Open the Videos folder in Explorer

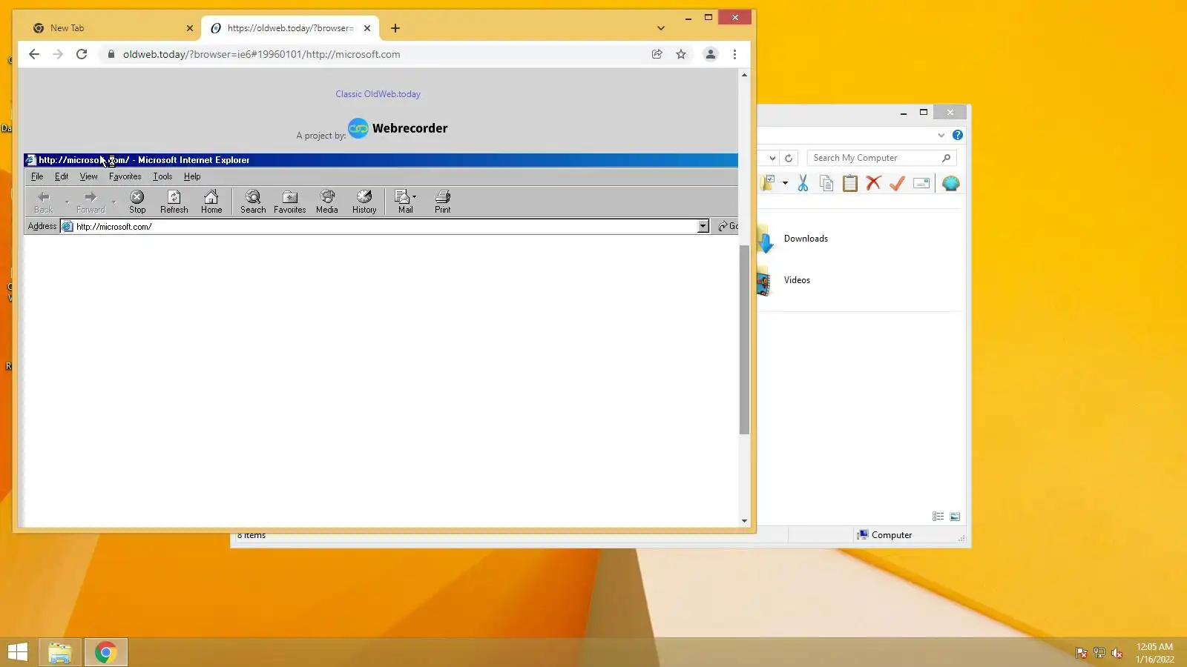tap(797, 280)
